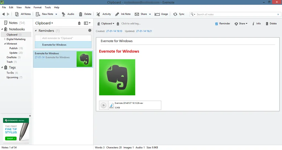
Task: Open the File menu
Action: (4, 7)
